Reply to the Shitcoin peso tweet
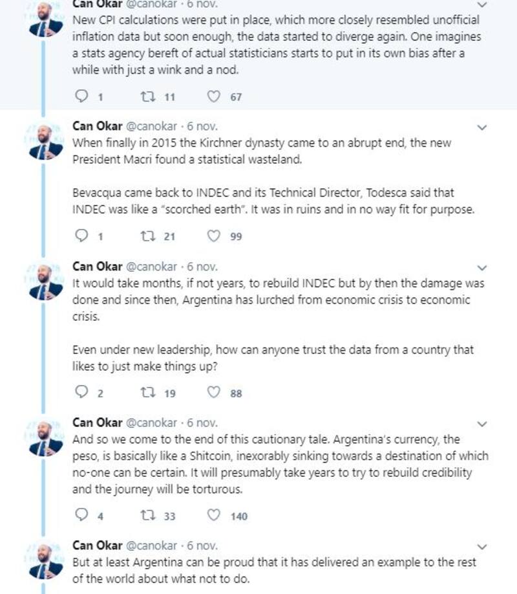 pos(81,516)
